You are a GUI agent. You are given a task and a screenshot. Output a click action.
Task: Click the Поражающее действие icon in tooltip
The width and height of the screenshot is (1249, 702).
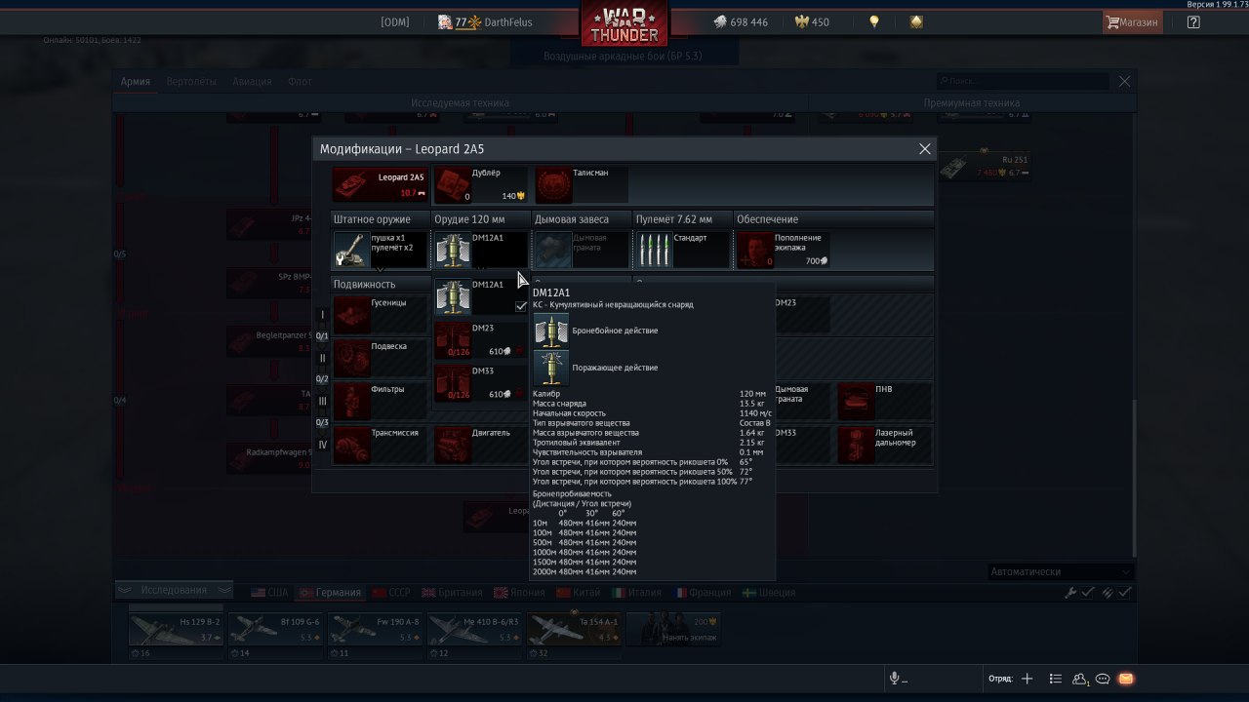pos(551,368)
